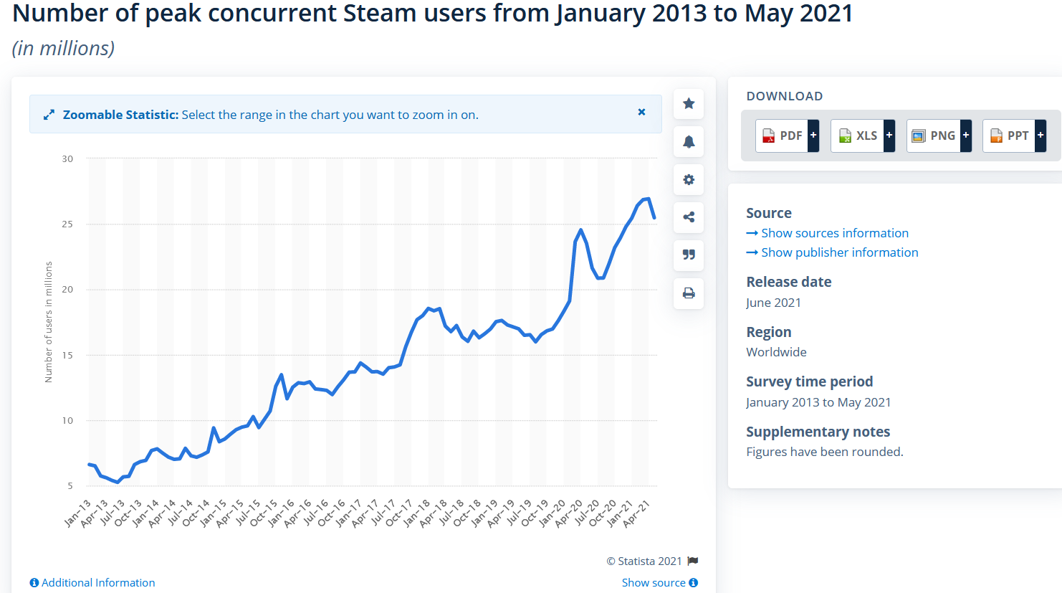Download the chart as PPT
This screenshot has height=593, width=1062.
click(1009, 136)
